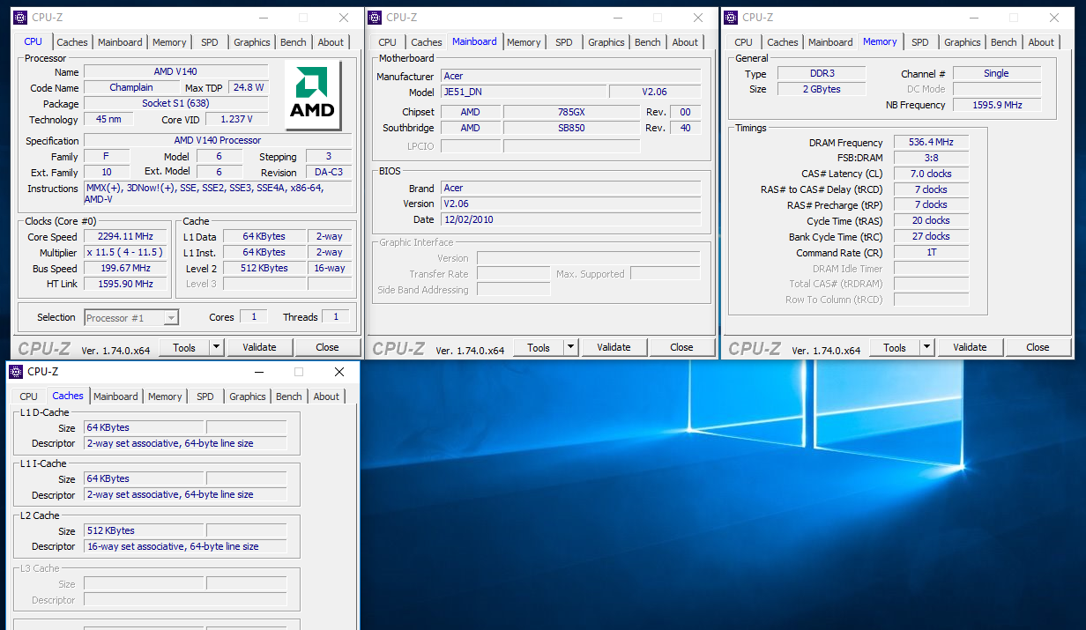Switch to Caches tab in CPU window
Image resolution: width=1086 pixels, height=630 pixels.
[x=72, y=42]
